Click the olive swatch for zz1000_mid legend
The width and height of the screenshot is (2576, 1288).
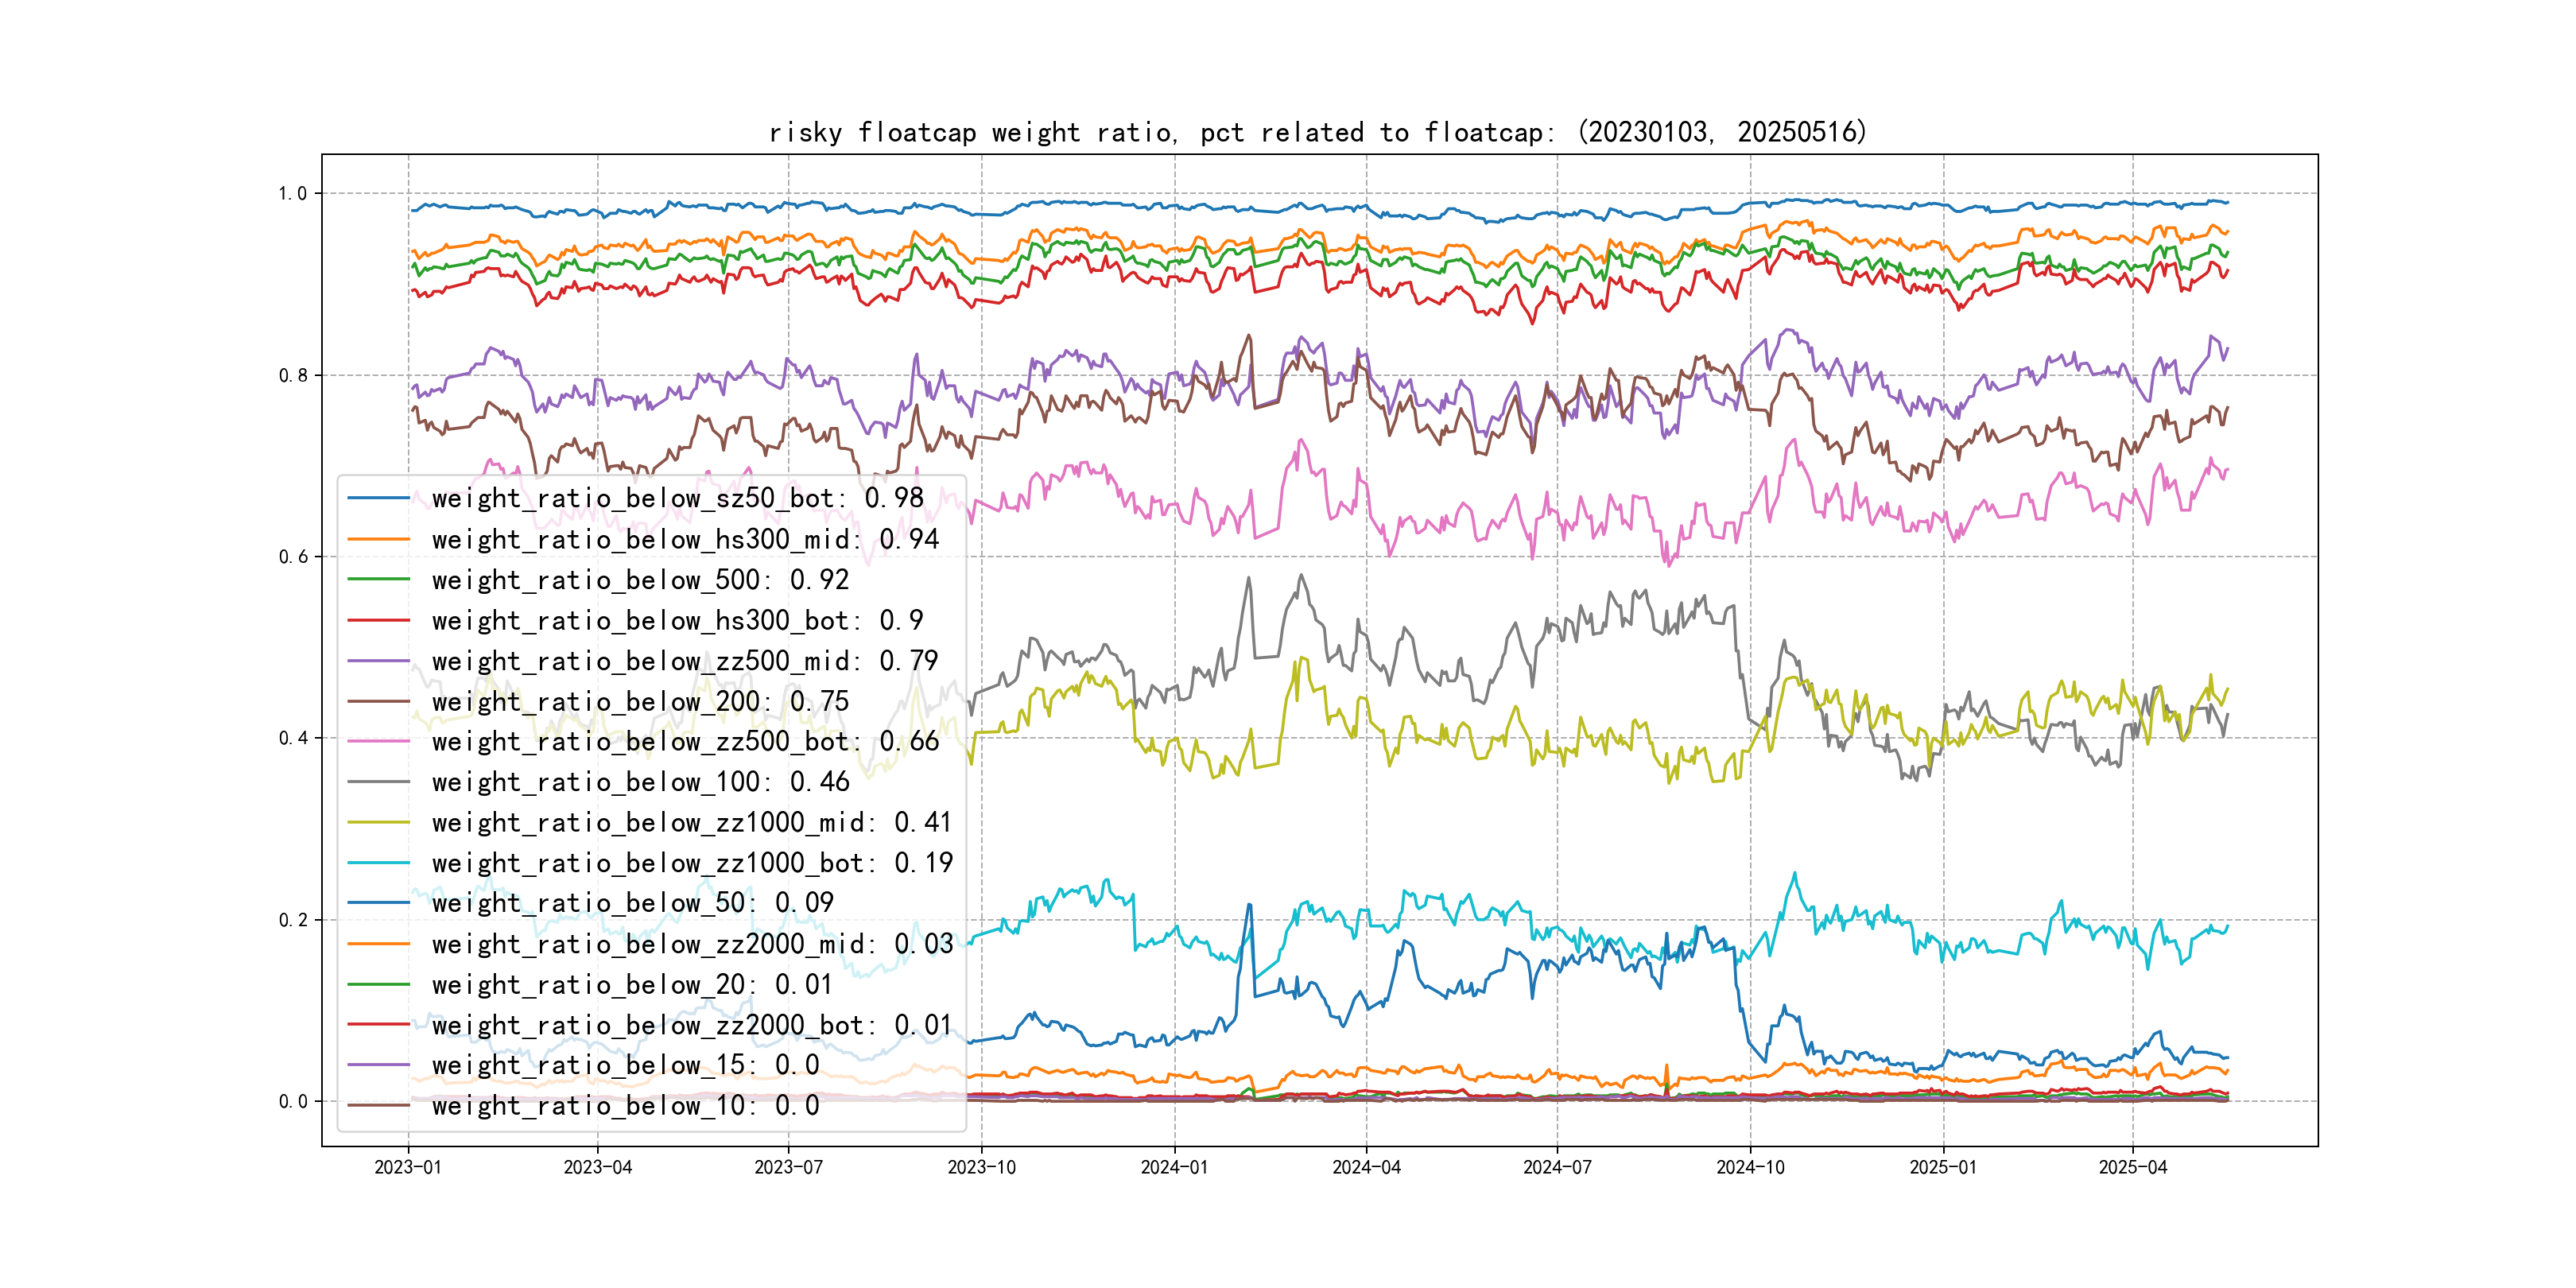click(x=379, y=822)
